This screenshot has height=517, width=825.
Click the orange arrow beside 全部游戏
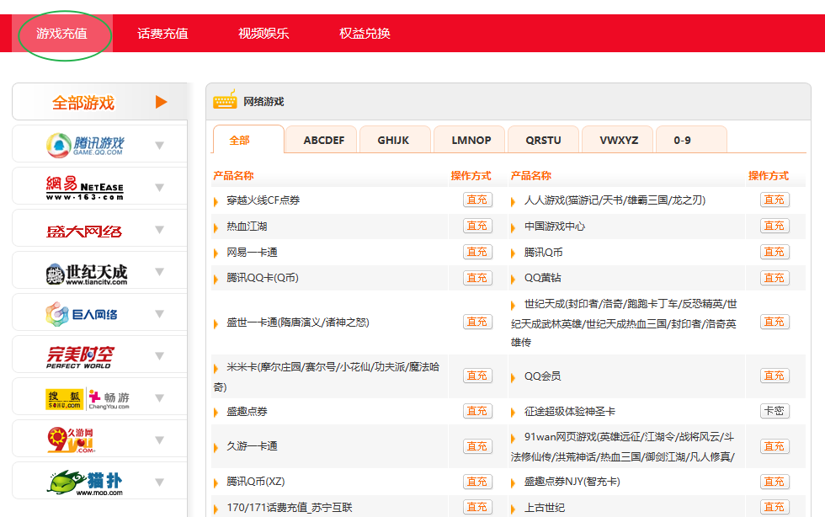point(162,102)
